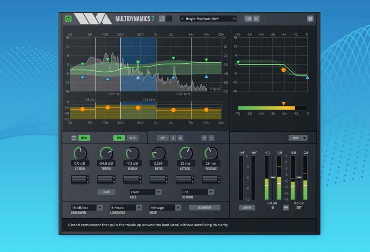Viewport: 370px width, 252px height.
Task: Click the RATIO knob
Action: point(159,153)
